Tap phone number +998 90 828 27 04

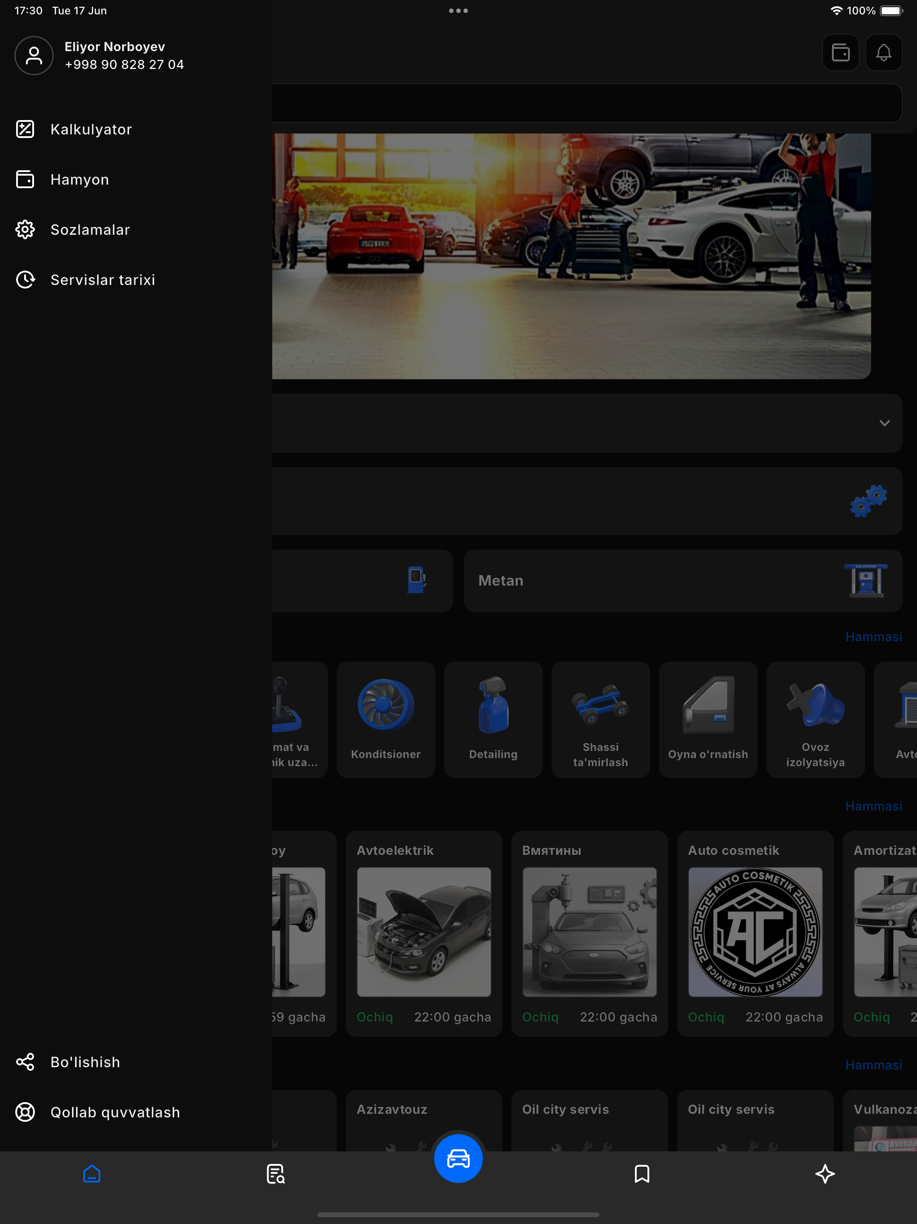[x=124, y=65]
